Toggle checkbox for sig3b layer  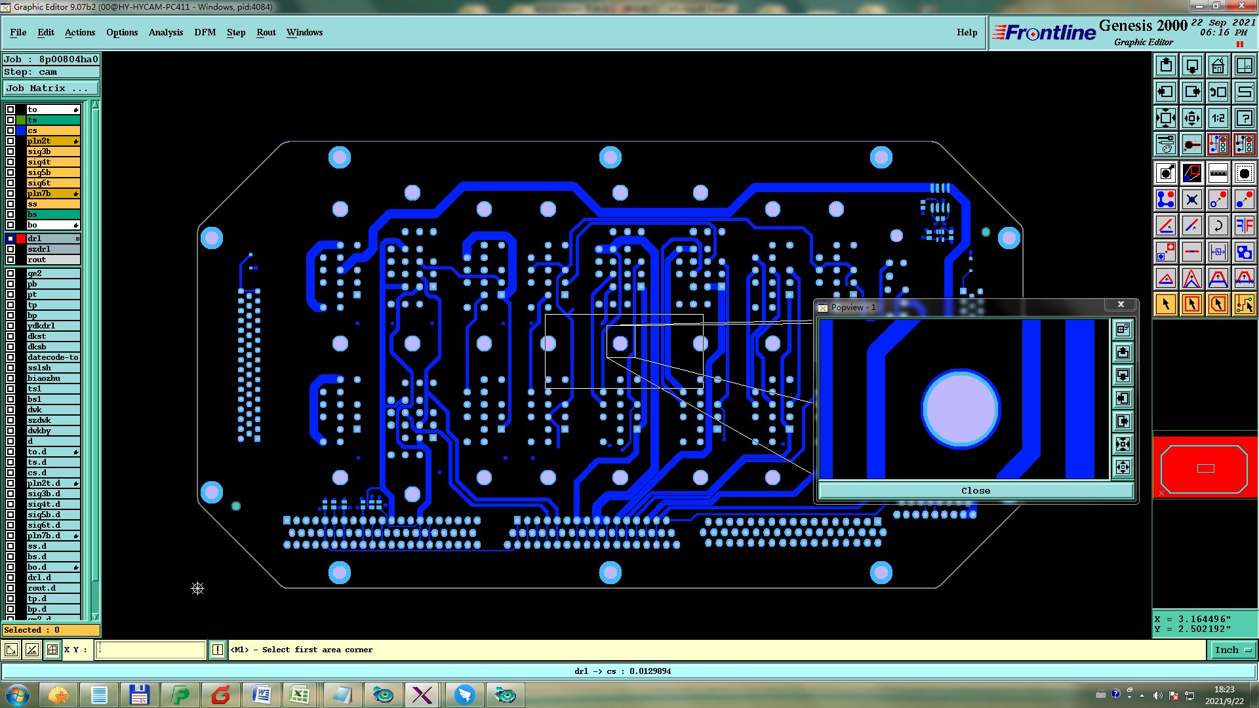[10, 151]
